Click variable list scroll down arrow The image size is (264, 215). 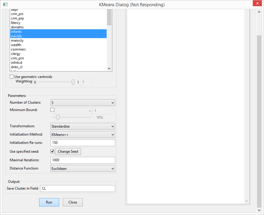pos(109,68)
